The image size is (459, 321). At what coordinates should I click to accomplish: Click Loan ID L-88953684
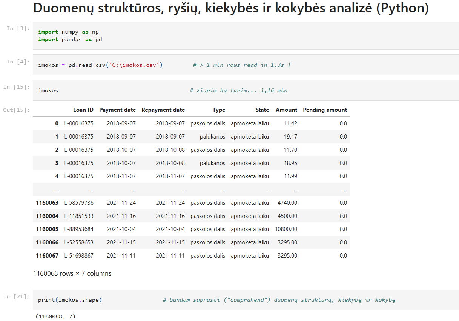pos(79,229)
